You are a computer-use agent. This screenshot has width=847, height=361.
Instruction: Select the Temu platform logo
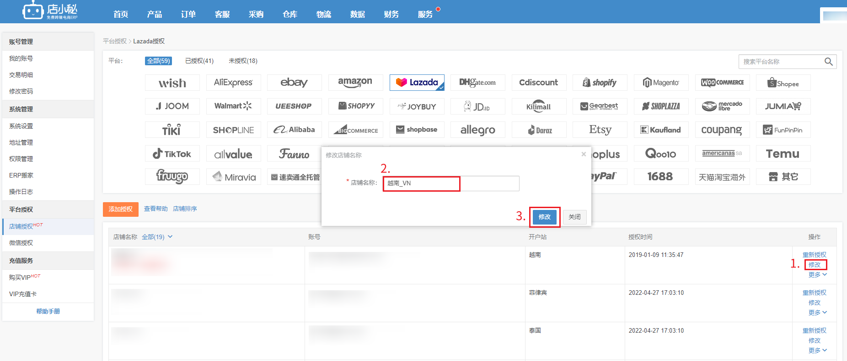coord(783,154)
